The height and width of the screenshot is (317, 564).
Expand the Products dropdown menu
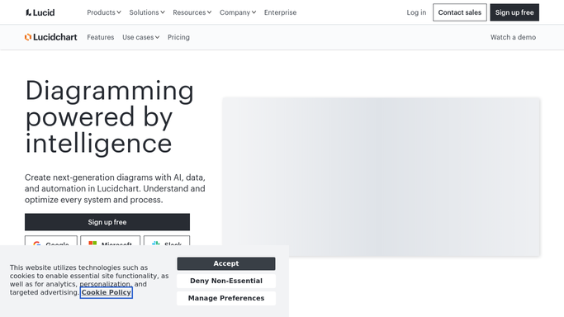tap(104, 12)
